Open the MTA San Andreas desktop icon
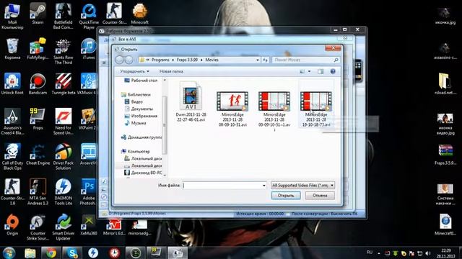Screen dimensions: 462x259 38,192
